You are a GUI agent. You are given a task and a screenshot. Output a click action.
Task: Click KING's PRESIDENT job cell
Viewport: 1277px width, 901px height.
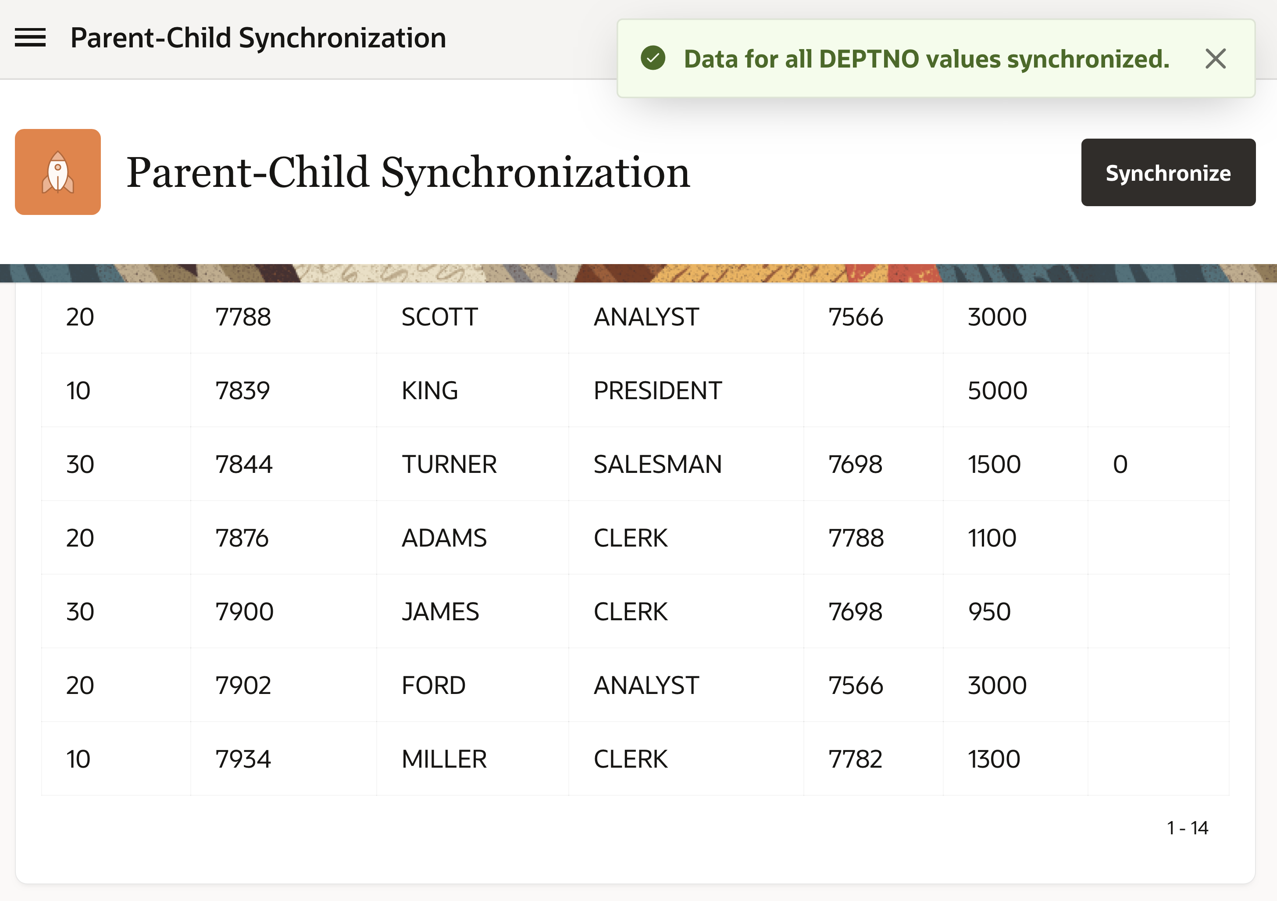coord(657,390)
